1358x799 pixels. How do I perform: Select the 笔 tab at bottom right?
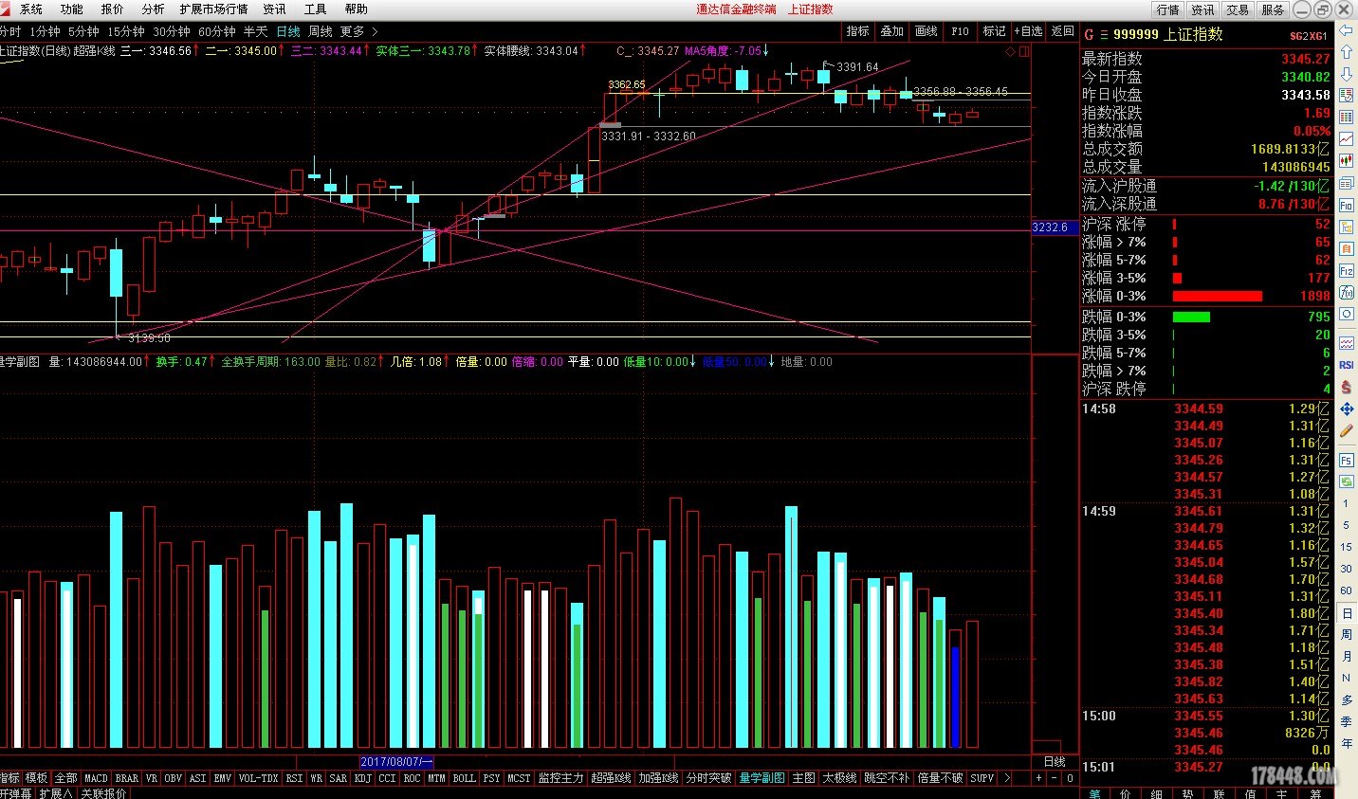[x=1094, y=793]
